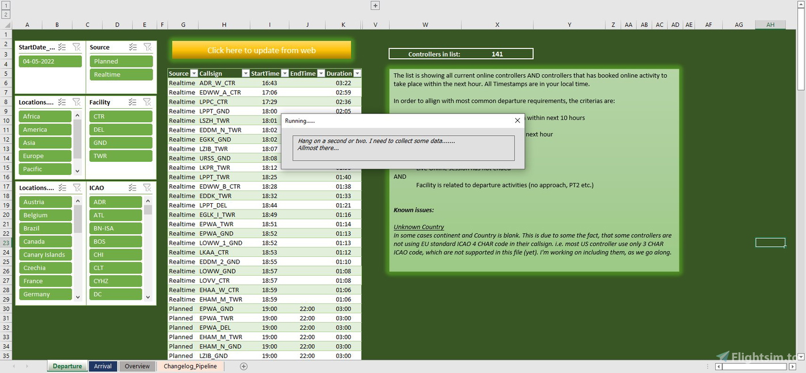Clear the filter on the Facility slicer
This screenshot has height=373, width=806.
pos(148,102)
